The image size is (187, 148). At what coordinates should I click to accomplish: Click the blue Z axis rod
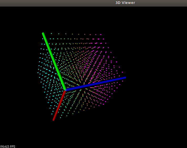coord(96,84)
